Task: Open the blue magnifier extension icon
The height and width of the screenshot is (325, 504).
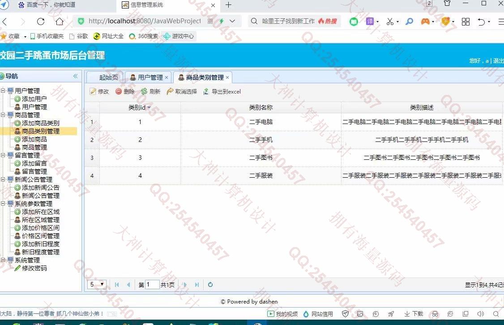Action: point(409,21)
